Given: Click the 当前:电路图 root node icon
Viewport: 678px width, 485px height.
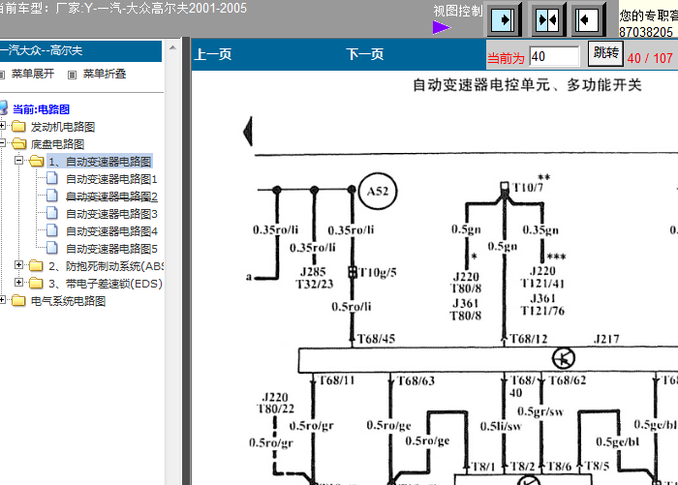Looking at the screenshot, I should pos(5,109).
